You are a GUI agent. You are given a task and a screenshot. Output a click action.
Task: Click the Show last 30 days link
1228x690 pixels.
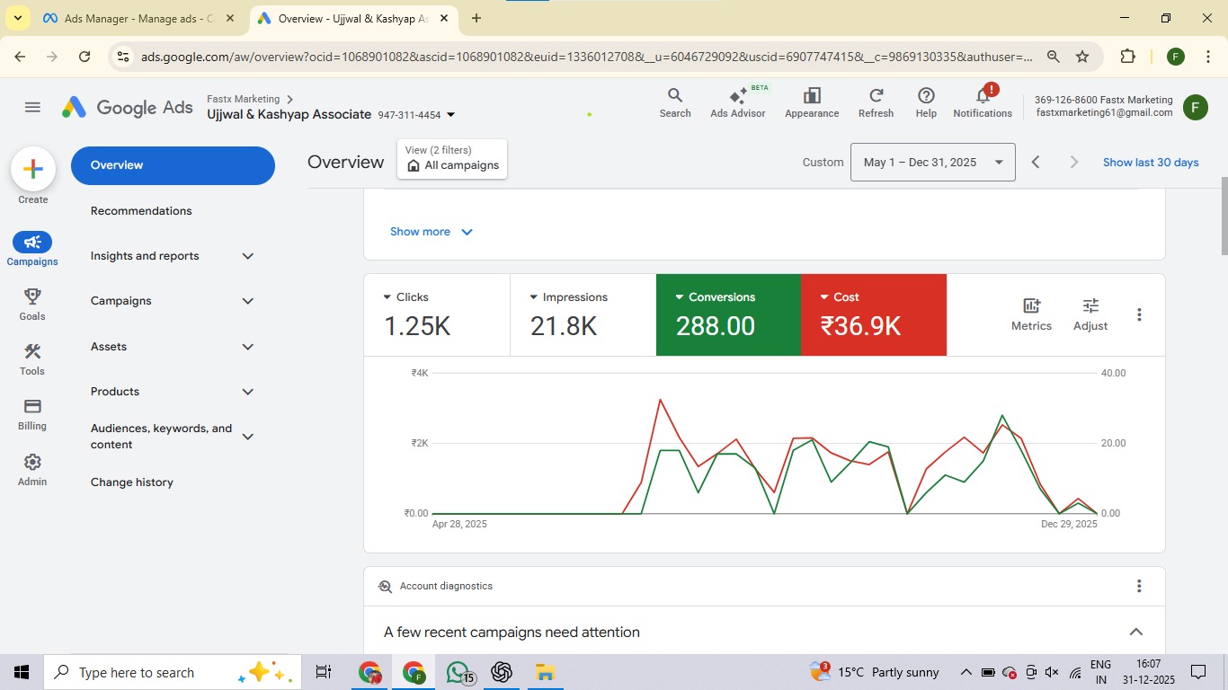(x=1151, y=162)
